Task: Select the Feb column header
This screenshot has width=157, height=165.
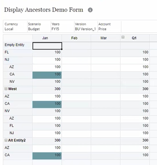Action: (76, 38)
